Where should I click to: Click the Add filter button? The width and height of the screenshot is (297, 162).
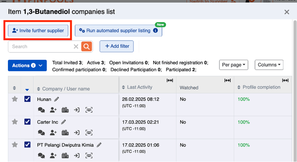tap(117, 46)
